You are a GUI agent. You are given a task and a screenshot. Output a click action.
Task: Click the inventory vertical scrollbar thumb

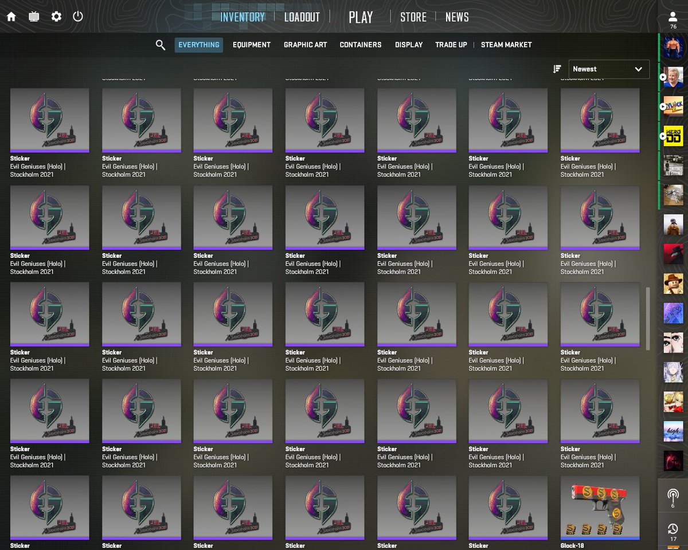coord(648,319)
